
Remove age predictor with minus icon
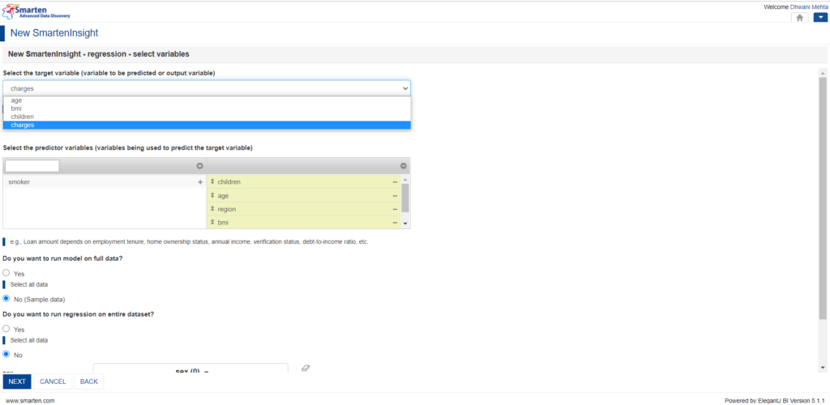(x=395, y=196)
